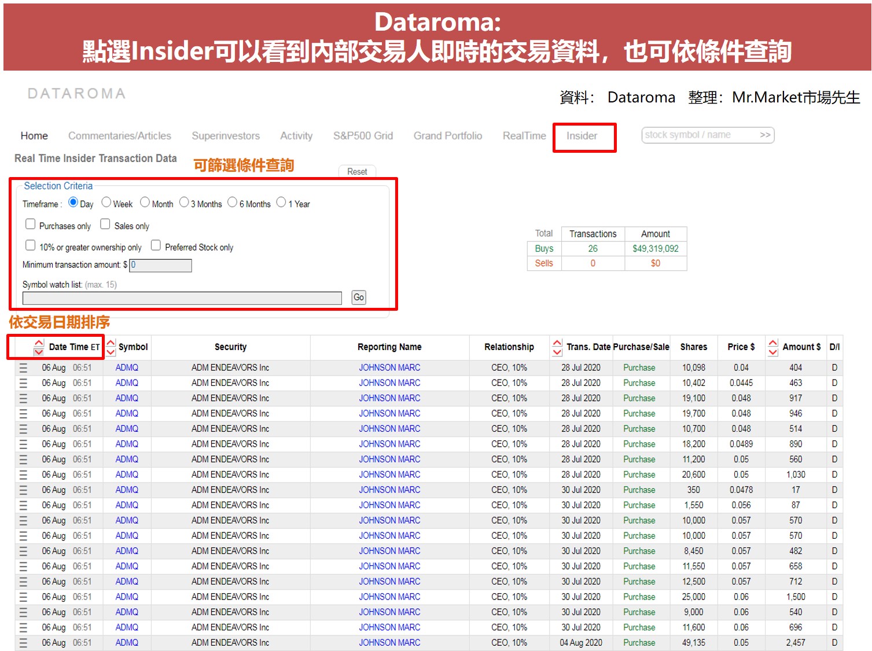872x651 pixels.
Task: Choose the 3 Months timeframe option
Action: tap(184, 202)
